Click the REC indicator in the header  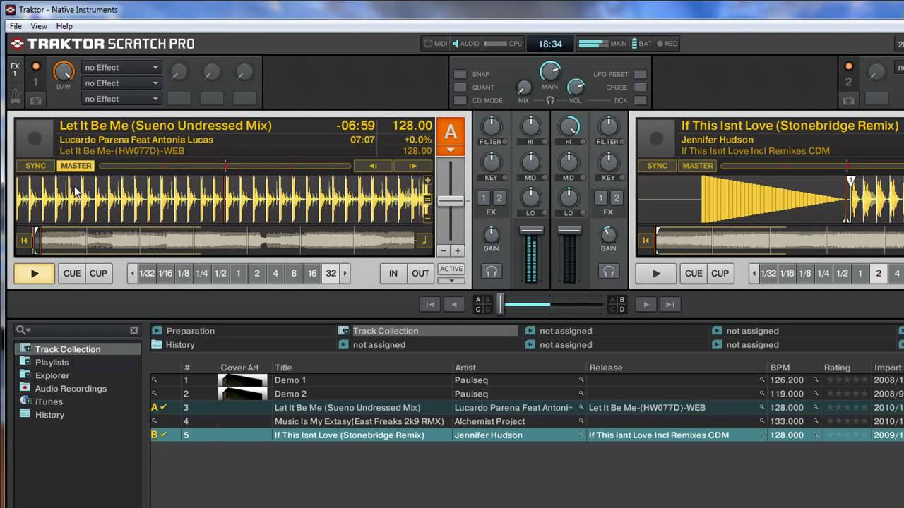coord(666,44)
